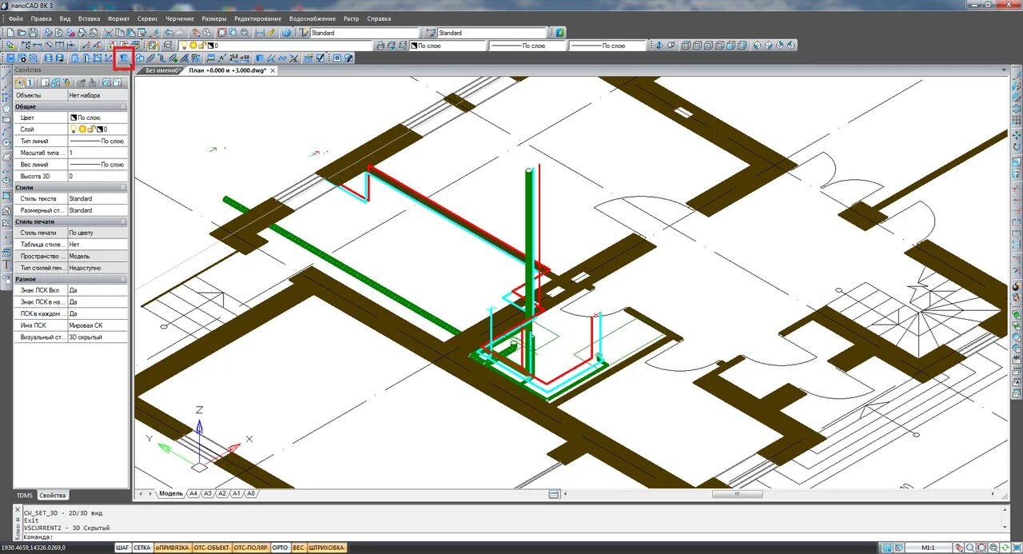Open the dimension style Standard dropdown

coord(492,33)
